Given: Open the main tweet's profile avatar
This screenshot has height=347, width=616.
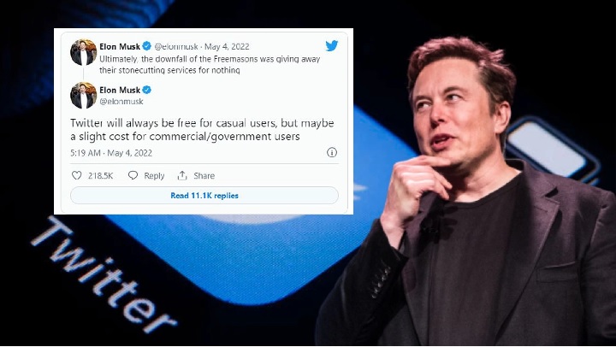Looking at the screenshot, I should point(83,96).
